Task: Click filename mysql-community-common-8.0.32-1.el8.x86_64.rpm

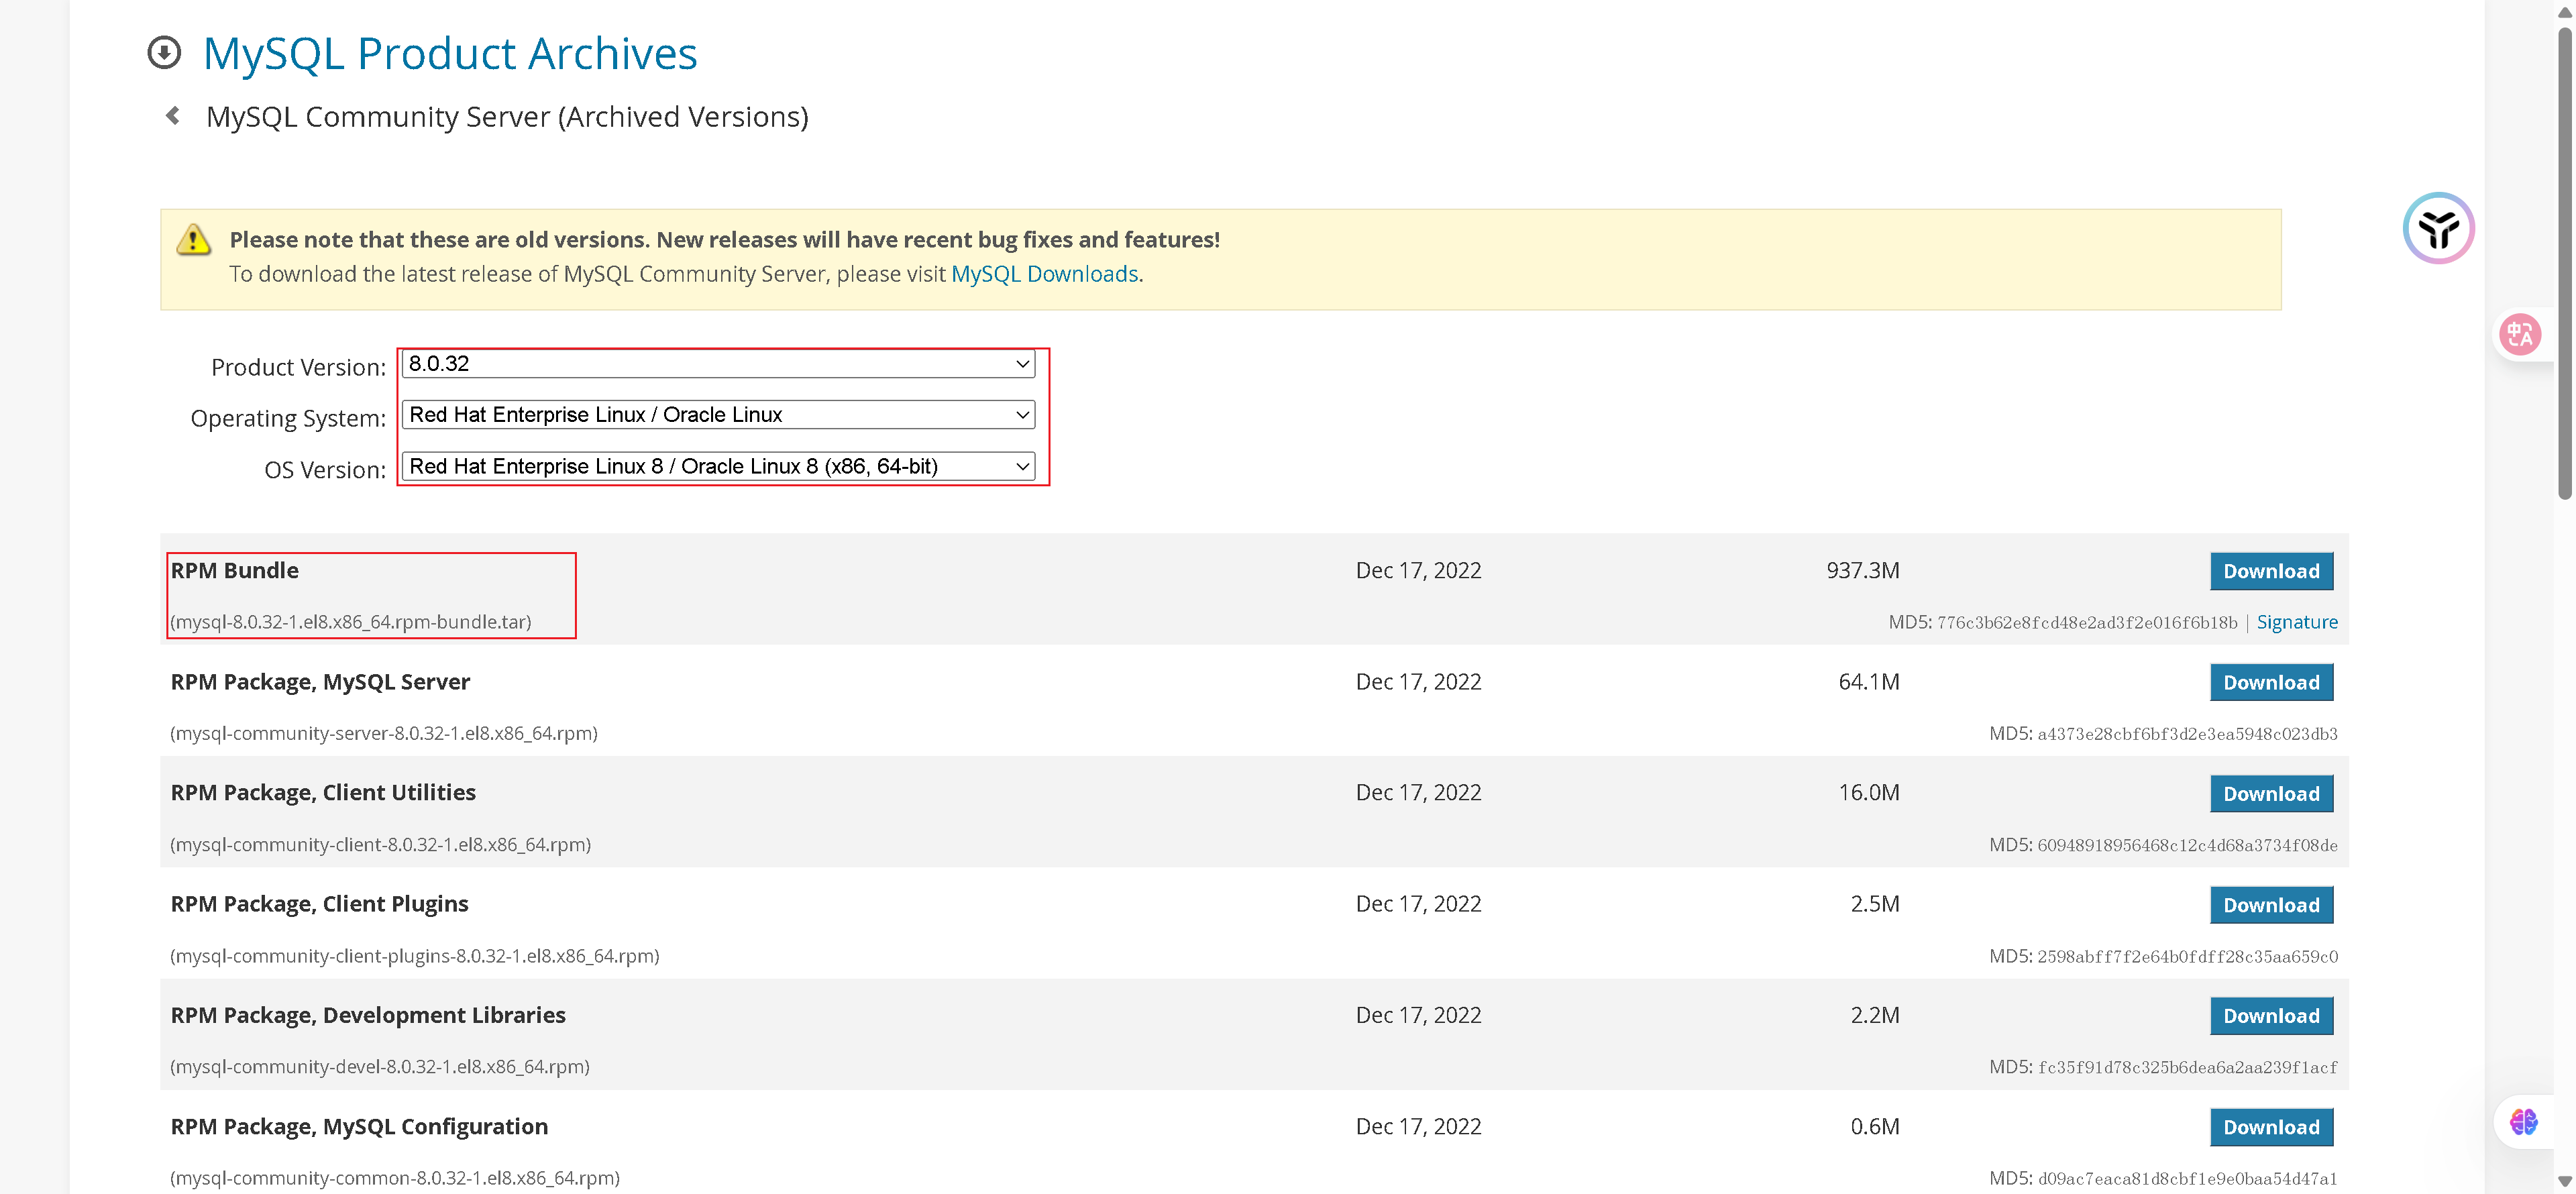Action: click(394, 1178)
